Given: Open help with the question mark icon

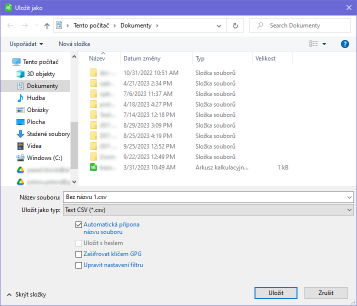Looking at the screenshot, I should click(344, 44).
